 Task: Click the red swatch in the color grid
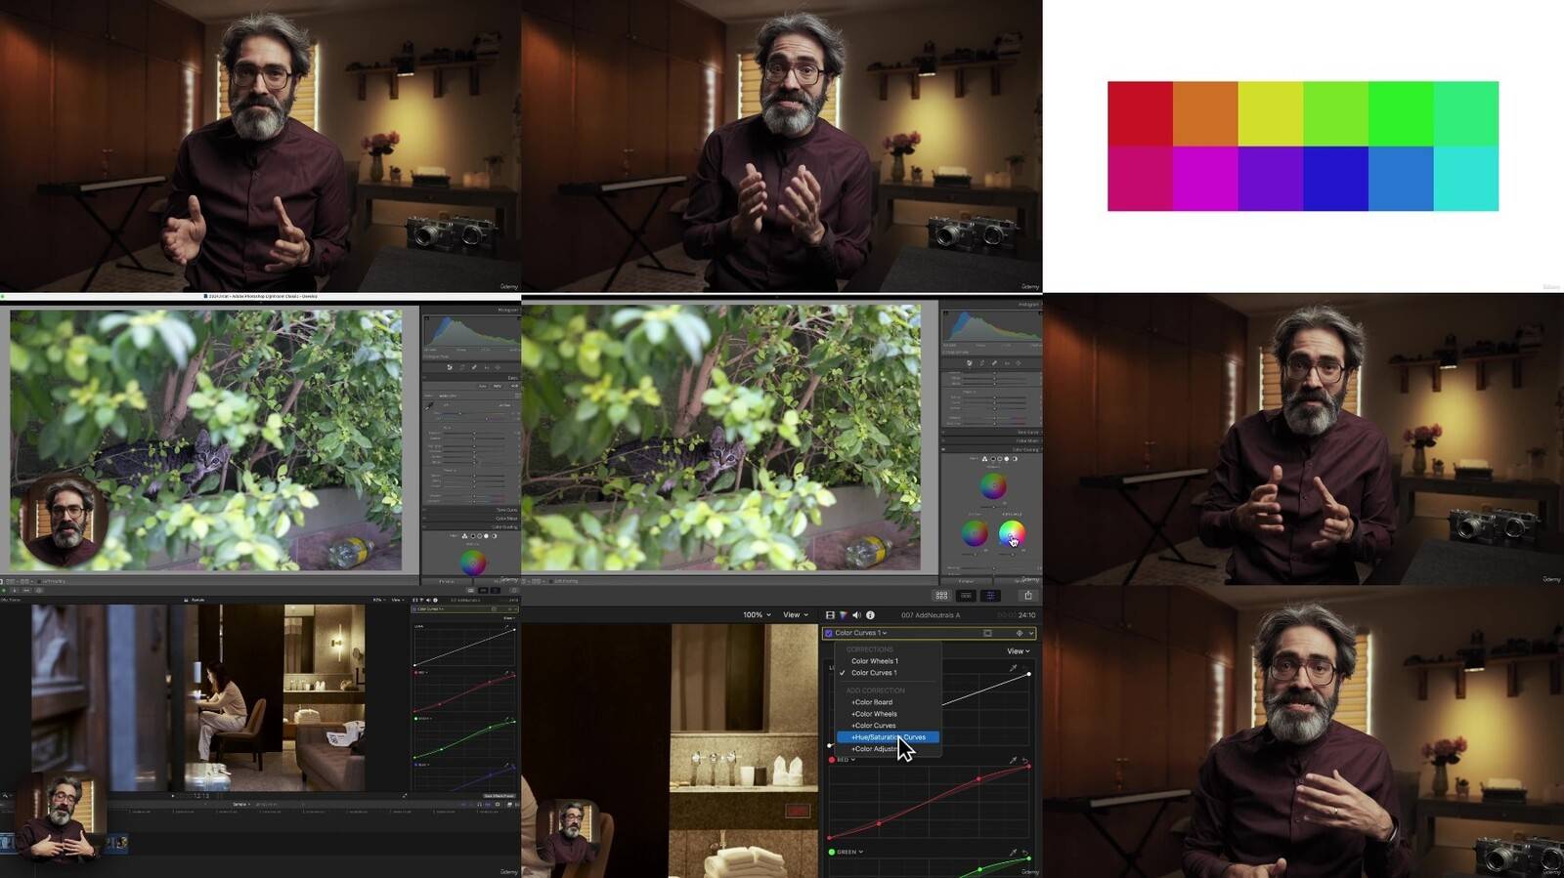tap(1140, 114)
